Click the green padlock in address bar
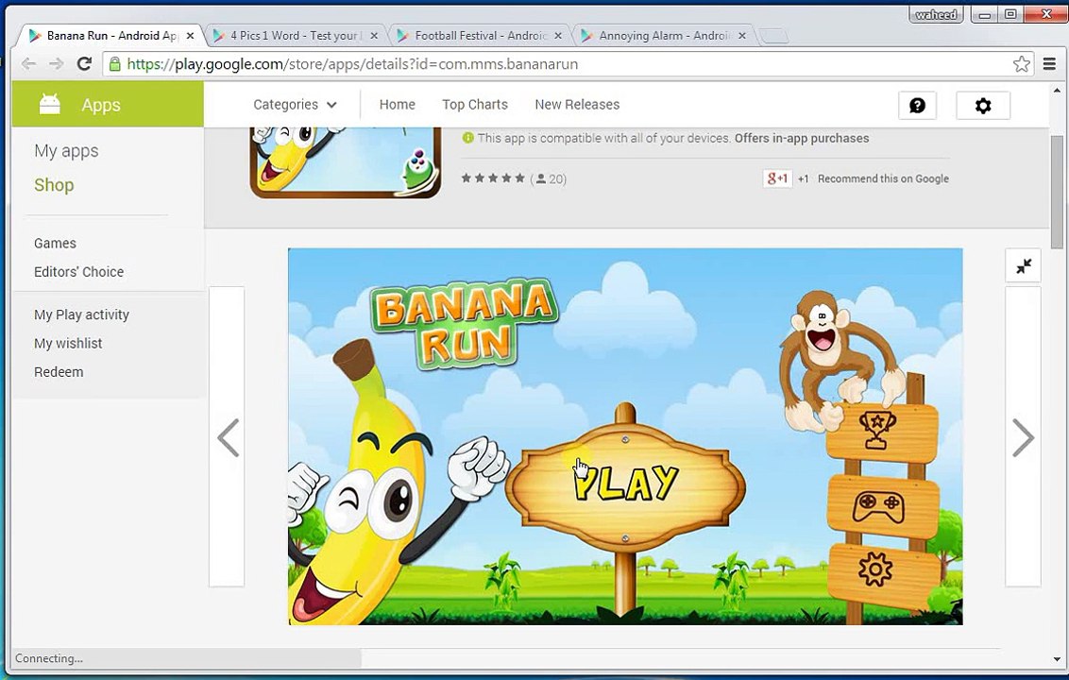Screen dimensions: 1069x680 (114, 64)
